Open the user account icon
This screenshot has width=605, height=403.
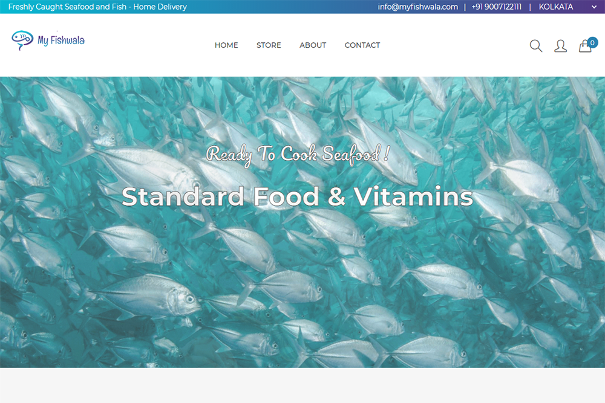(560, 46)
